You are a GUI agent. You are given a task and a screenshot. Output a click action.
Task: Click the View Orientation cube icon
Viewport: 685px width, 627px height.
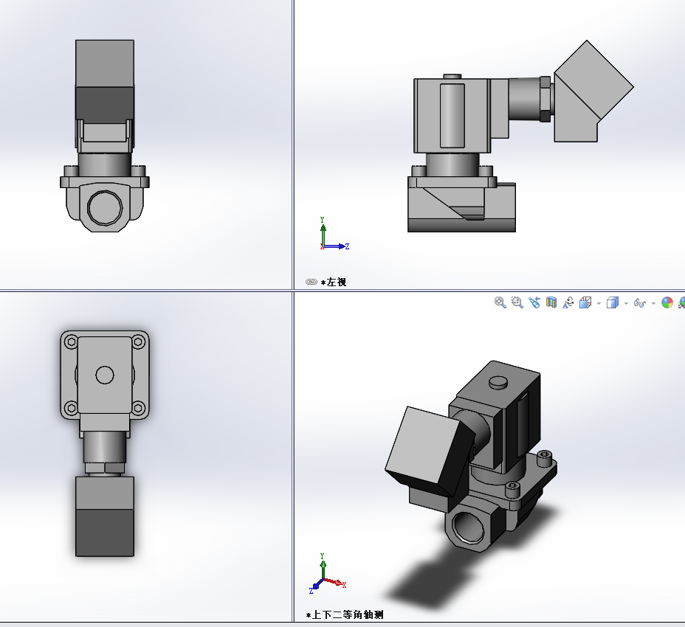pos(585,302)
